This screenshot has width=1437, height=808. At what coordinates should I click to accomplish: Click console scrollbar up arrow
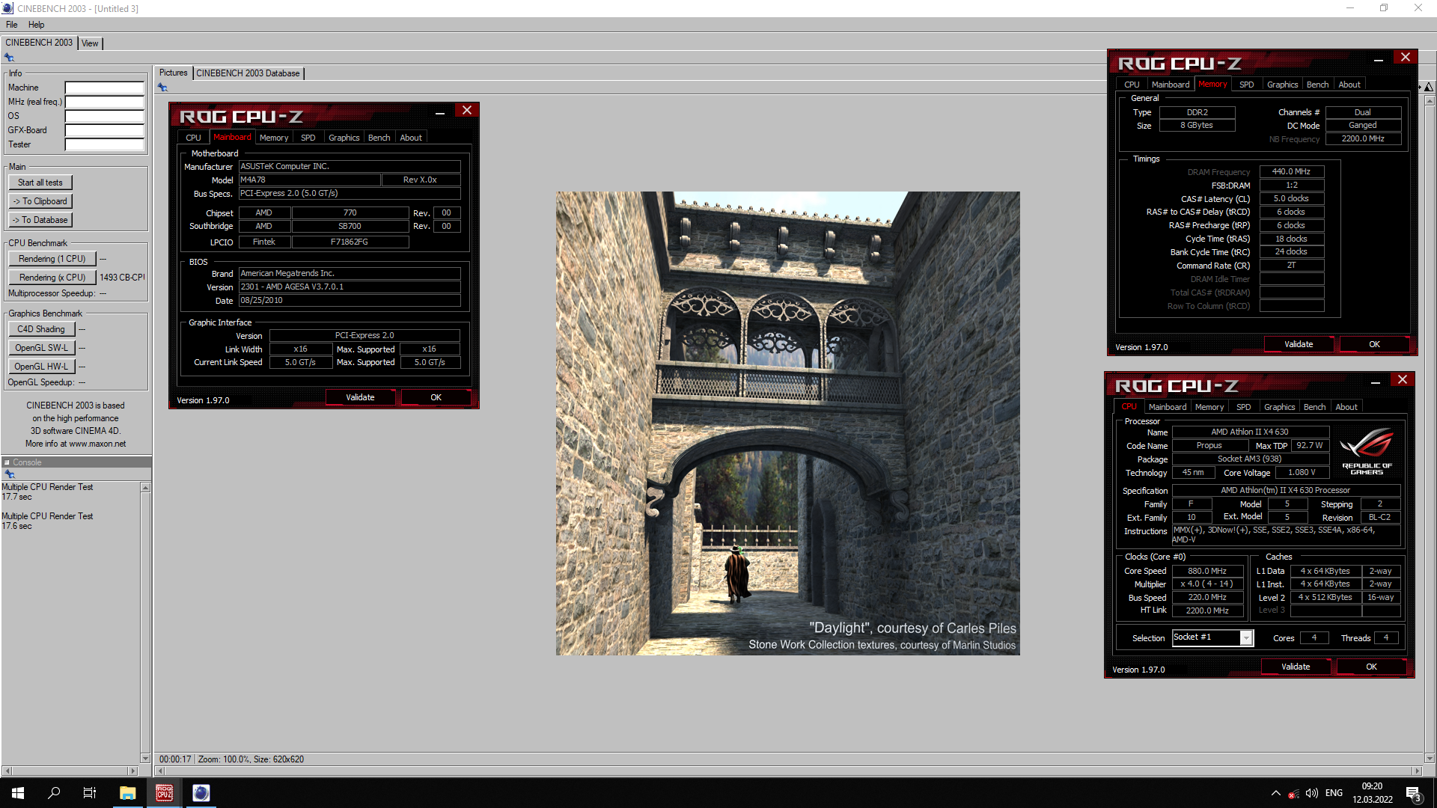145,488
